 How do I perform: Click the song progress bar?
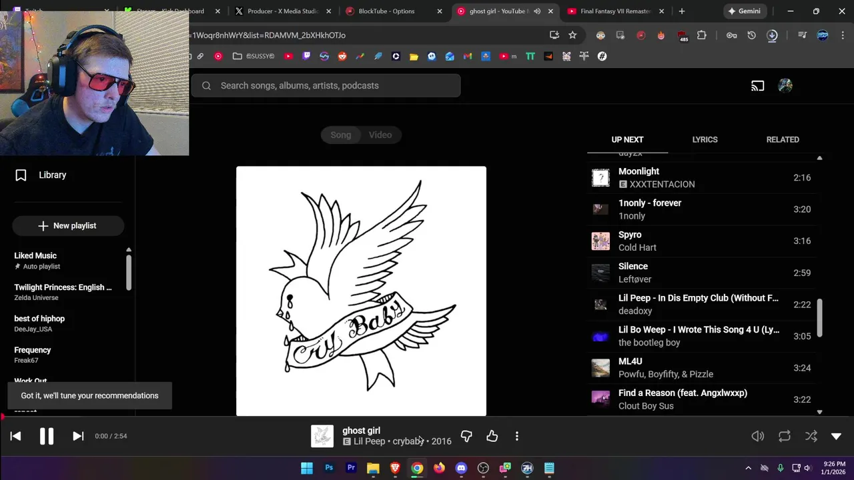pos(427,417)
